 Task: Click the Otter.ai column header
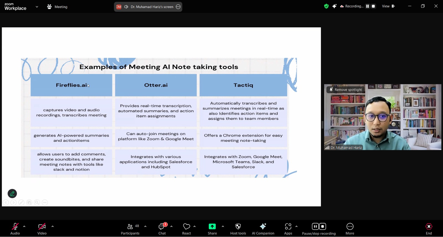156,85
